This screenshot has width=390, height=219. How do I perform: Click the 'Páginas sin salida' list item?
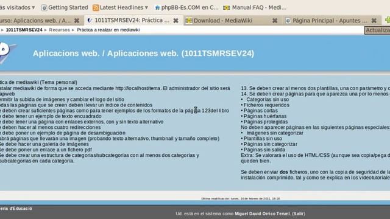(x=264, y=150)
